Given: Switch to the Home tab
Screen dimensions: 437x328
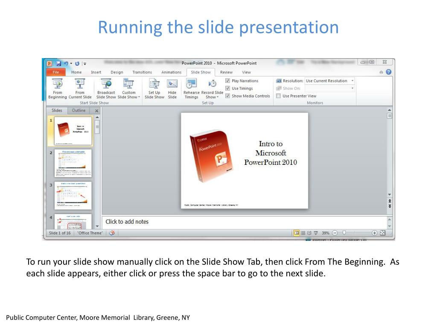Looking at the screenshot, I should click(x=76, y=72).
